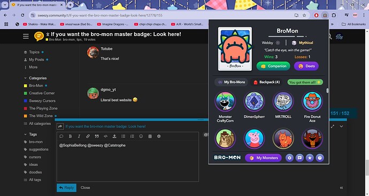Collapse the Tags sidebar section
Image resolution: width=369 pixels, height=196 pixels.
pos(26,134)
